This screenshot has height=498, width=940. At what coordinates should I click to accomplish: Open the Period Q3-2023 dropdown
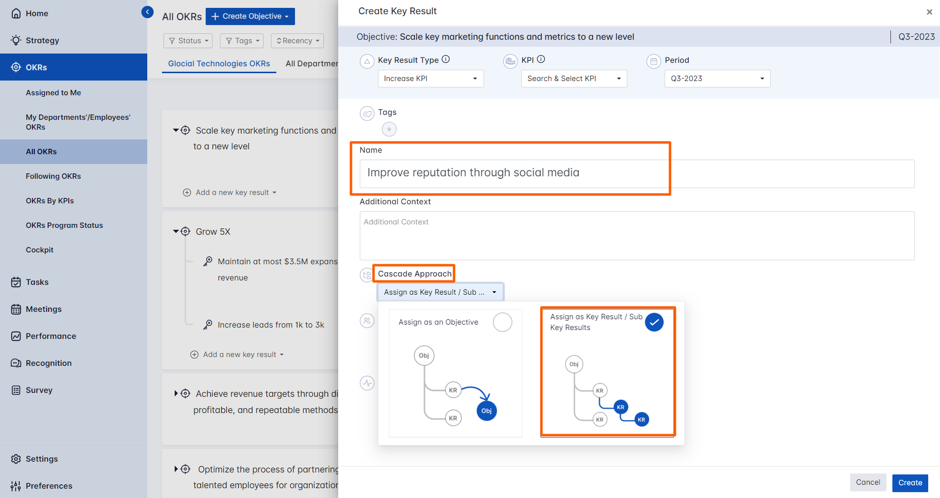click(717, 79)
